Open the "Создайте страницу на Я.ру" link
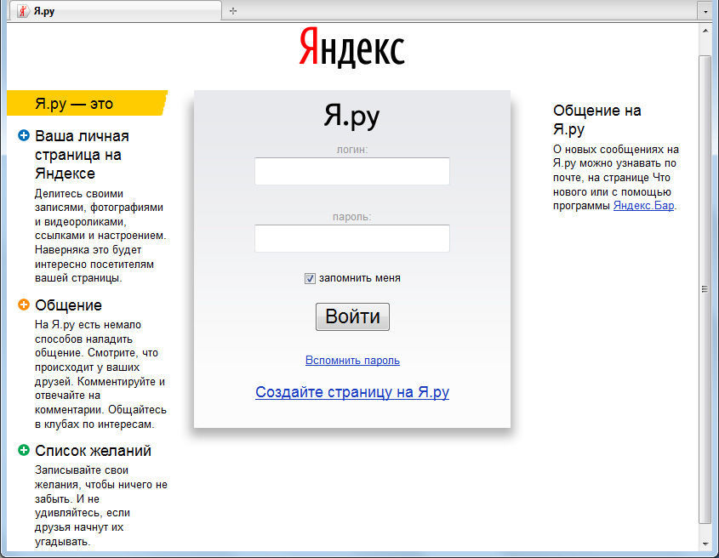 click(x=351, y=391)
